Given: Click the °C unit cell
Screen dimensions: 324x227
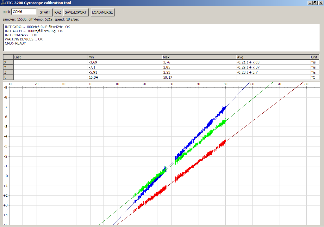Looking at the screenshot, I should click(315, 77).
